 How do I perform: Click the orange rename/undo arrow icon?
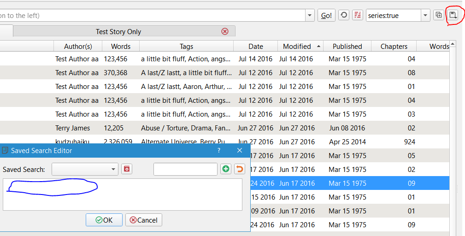[239, 169]
